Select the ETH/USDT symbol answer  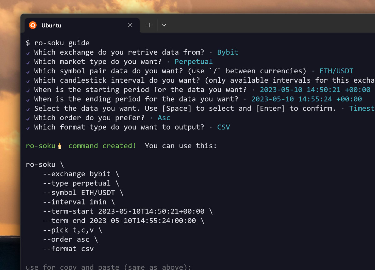pos(336,71)
